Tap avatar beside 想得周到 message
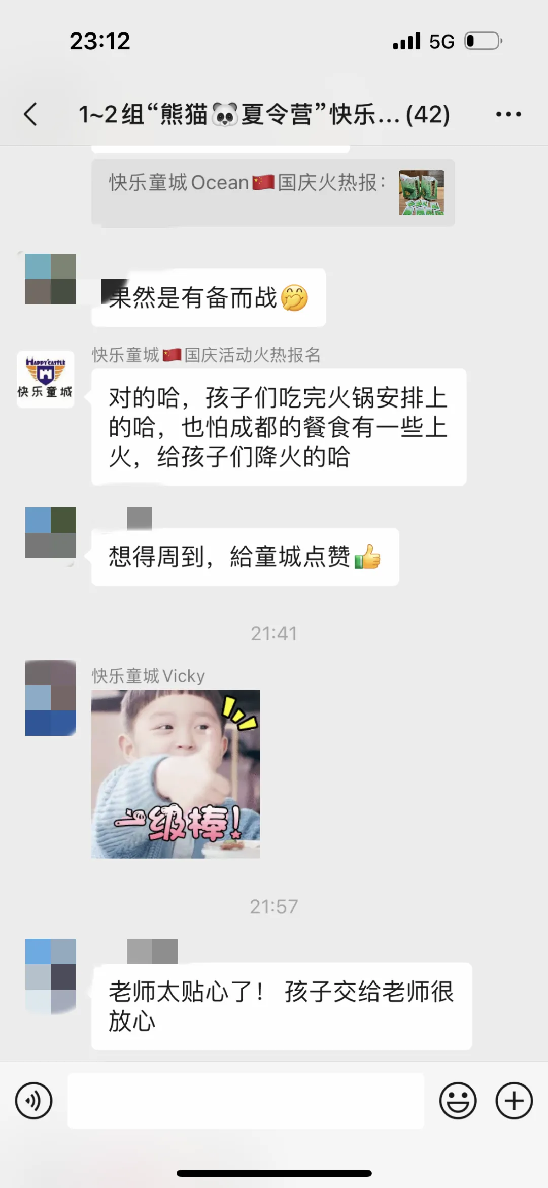 coord(51,533)
